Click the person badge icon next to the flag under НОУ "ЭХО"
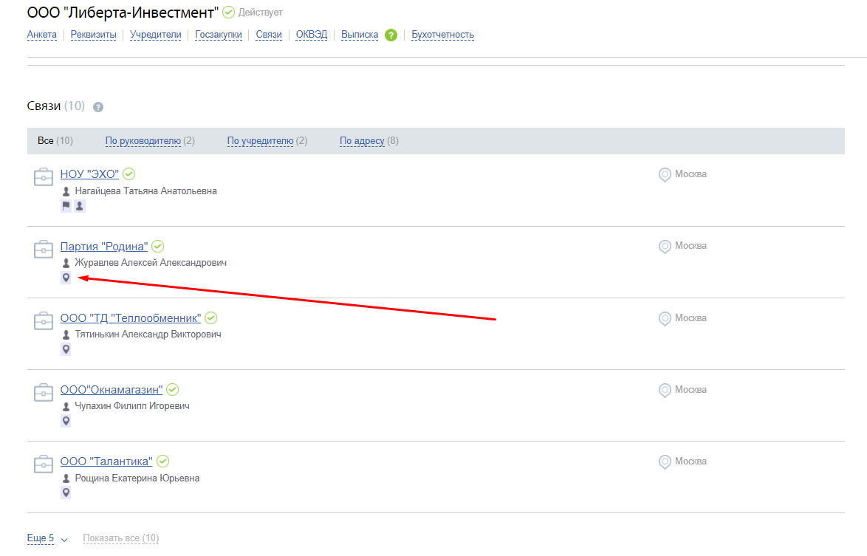This screenshot has width=867, height=556. [80, 206]
